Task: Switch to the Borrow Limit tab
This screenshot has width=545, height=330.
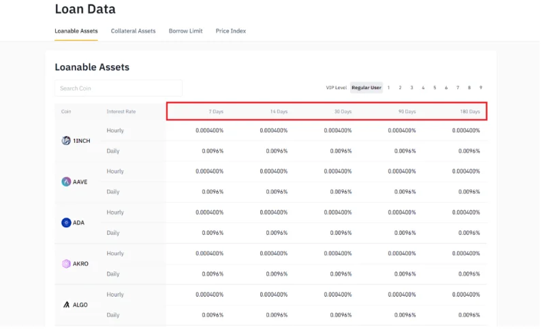Action: [185, 31]
